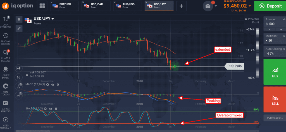The width and height of the screenshot is (286, 132).
Task: Open Stoch indicator settings gear
Action: click(x=46, y=109)
